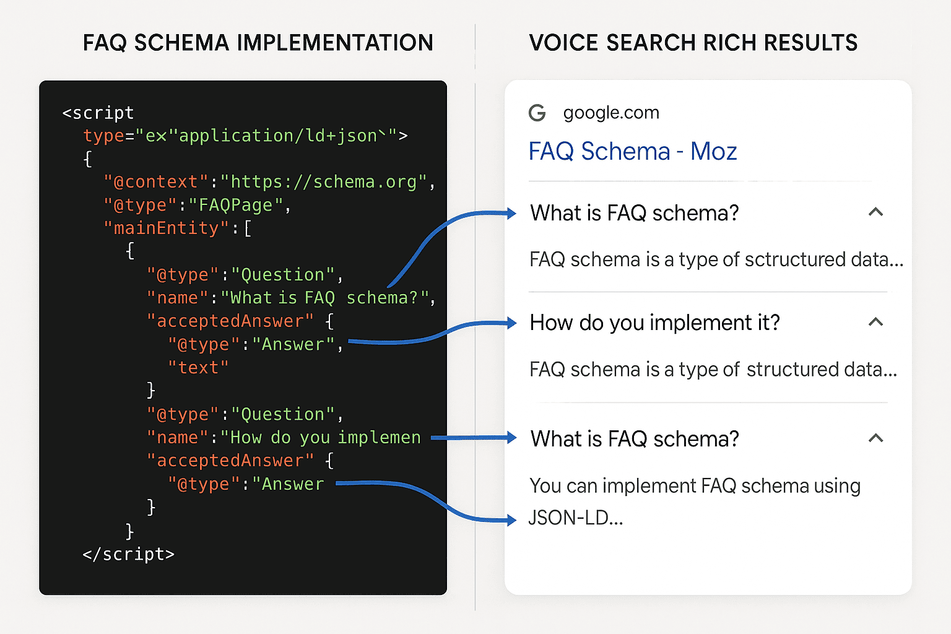This screenshot has height=634, width=951.
Task: Click the "VOICE SEARCH RICH RESULTS" heading
Action: pos(693,43)
